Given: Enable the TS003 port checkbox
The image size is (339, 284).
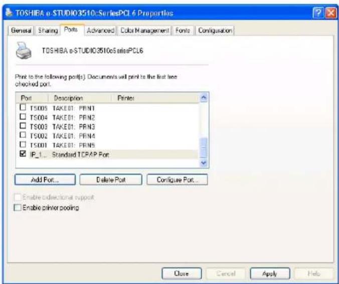Looking at the screenshot, I should pyautogui.click(x=23, y=126).
